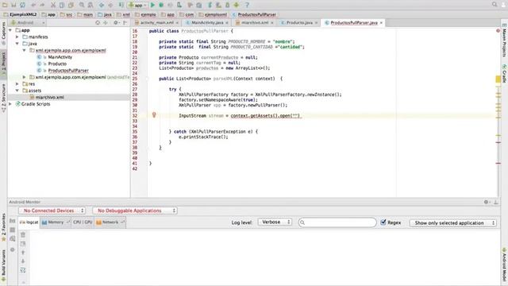
Task: Switch to miarchivo.xml editor tab
Action: tap(255, 23)
